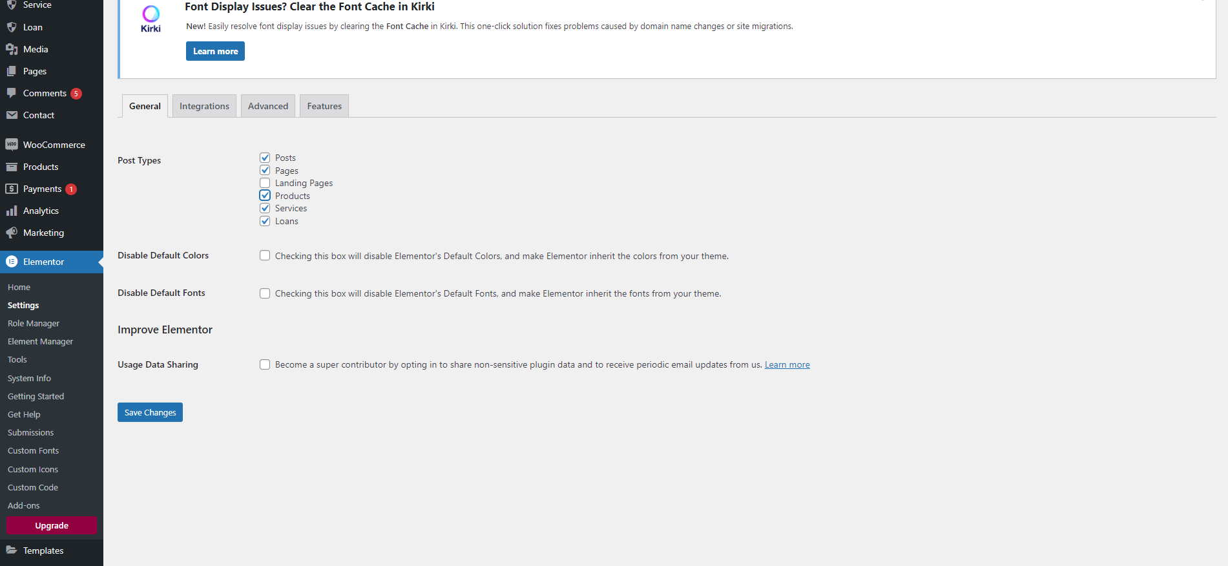Open the Custom Fonts submenu item
The width and height of the screenshot is (1228, 566).
tap(34, 450)
